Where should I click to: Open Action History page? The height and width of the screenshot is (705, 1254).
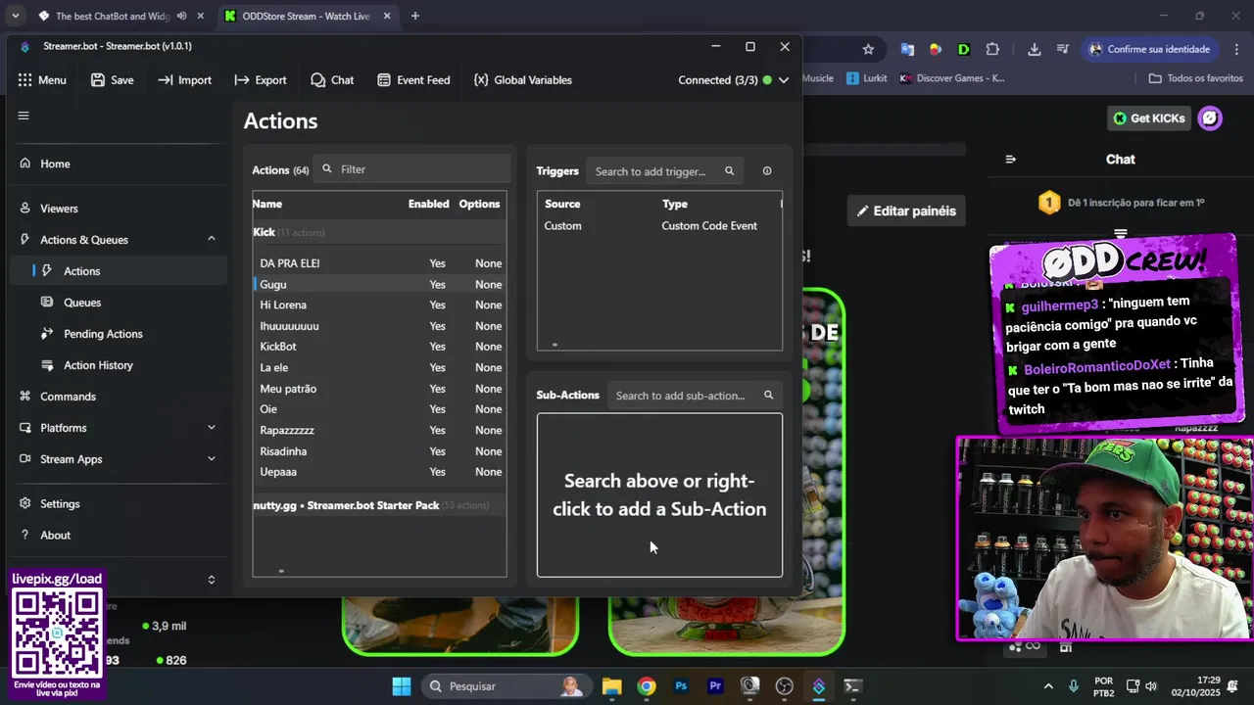[x=118, y=365]
